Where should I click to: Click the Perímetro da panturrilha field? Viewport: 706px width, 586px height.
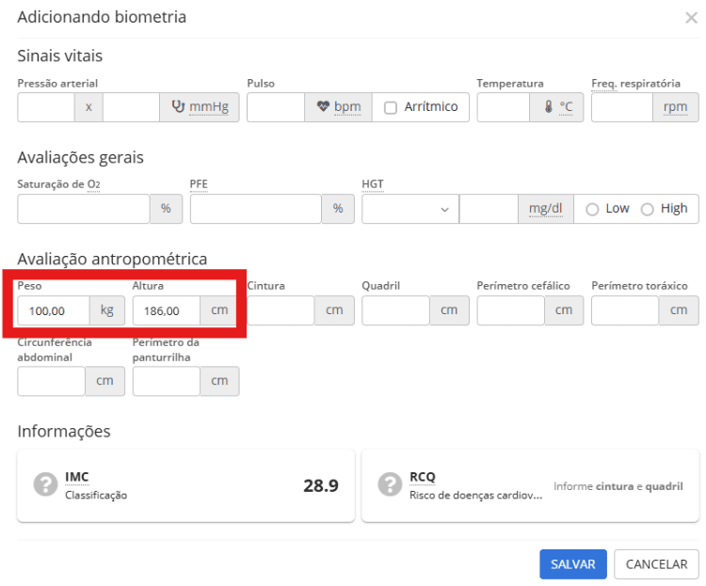(166, 381)
